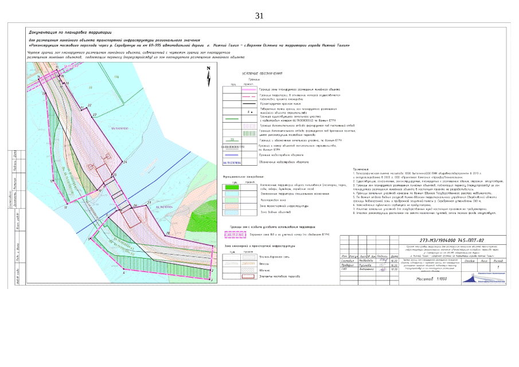The height and width of the screenshot is (367, 519).
Task: Click boundary point 11 on the map
Action: coord(65,208)
